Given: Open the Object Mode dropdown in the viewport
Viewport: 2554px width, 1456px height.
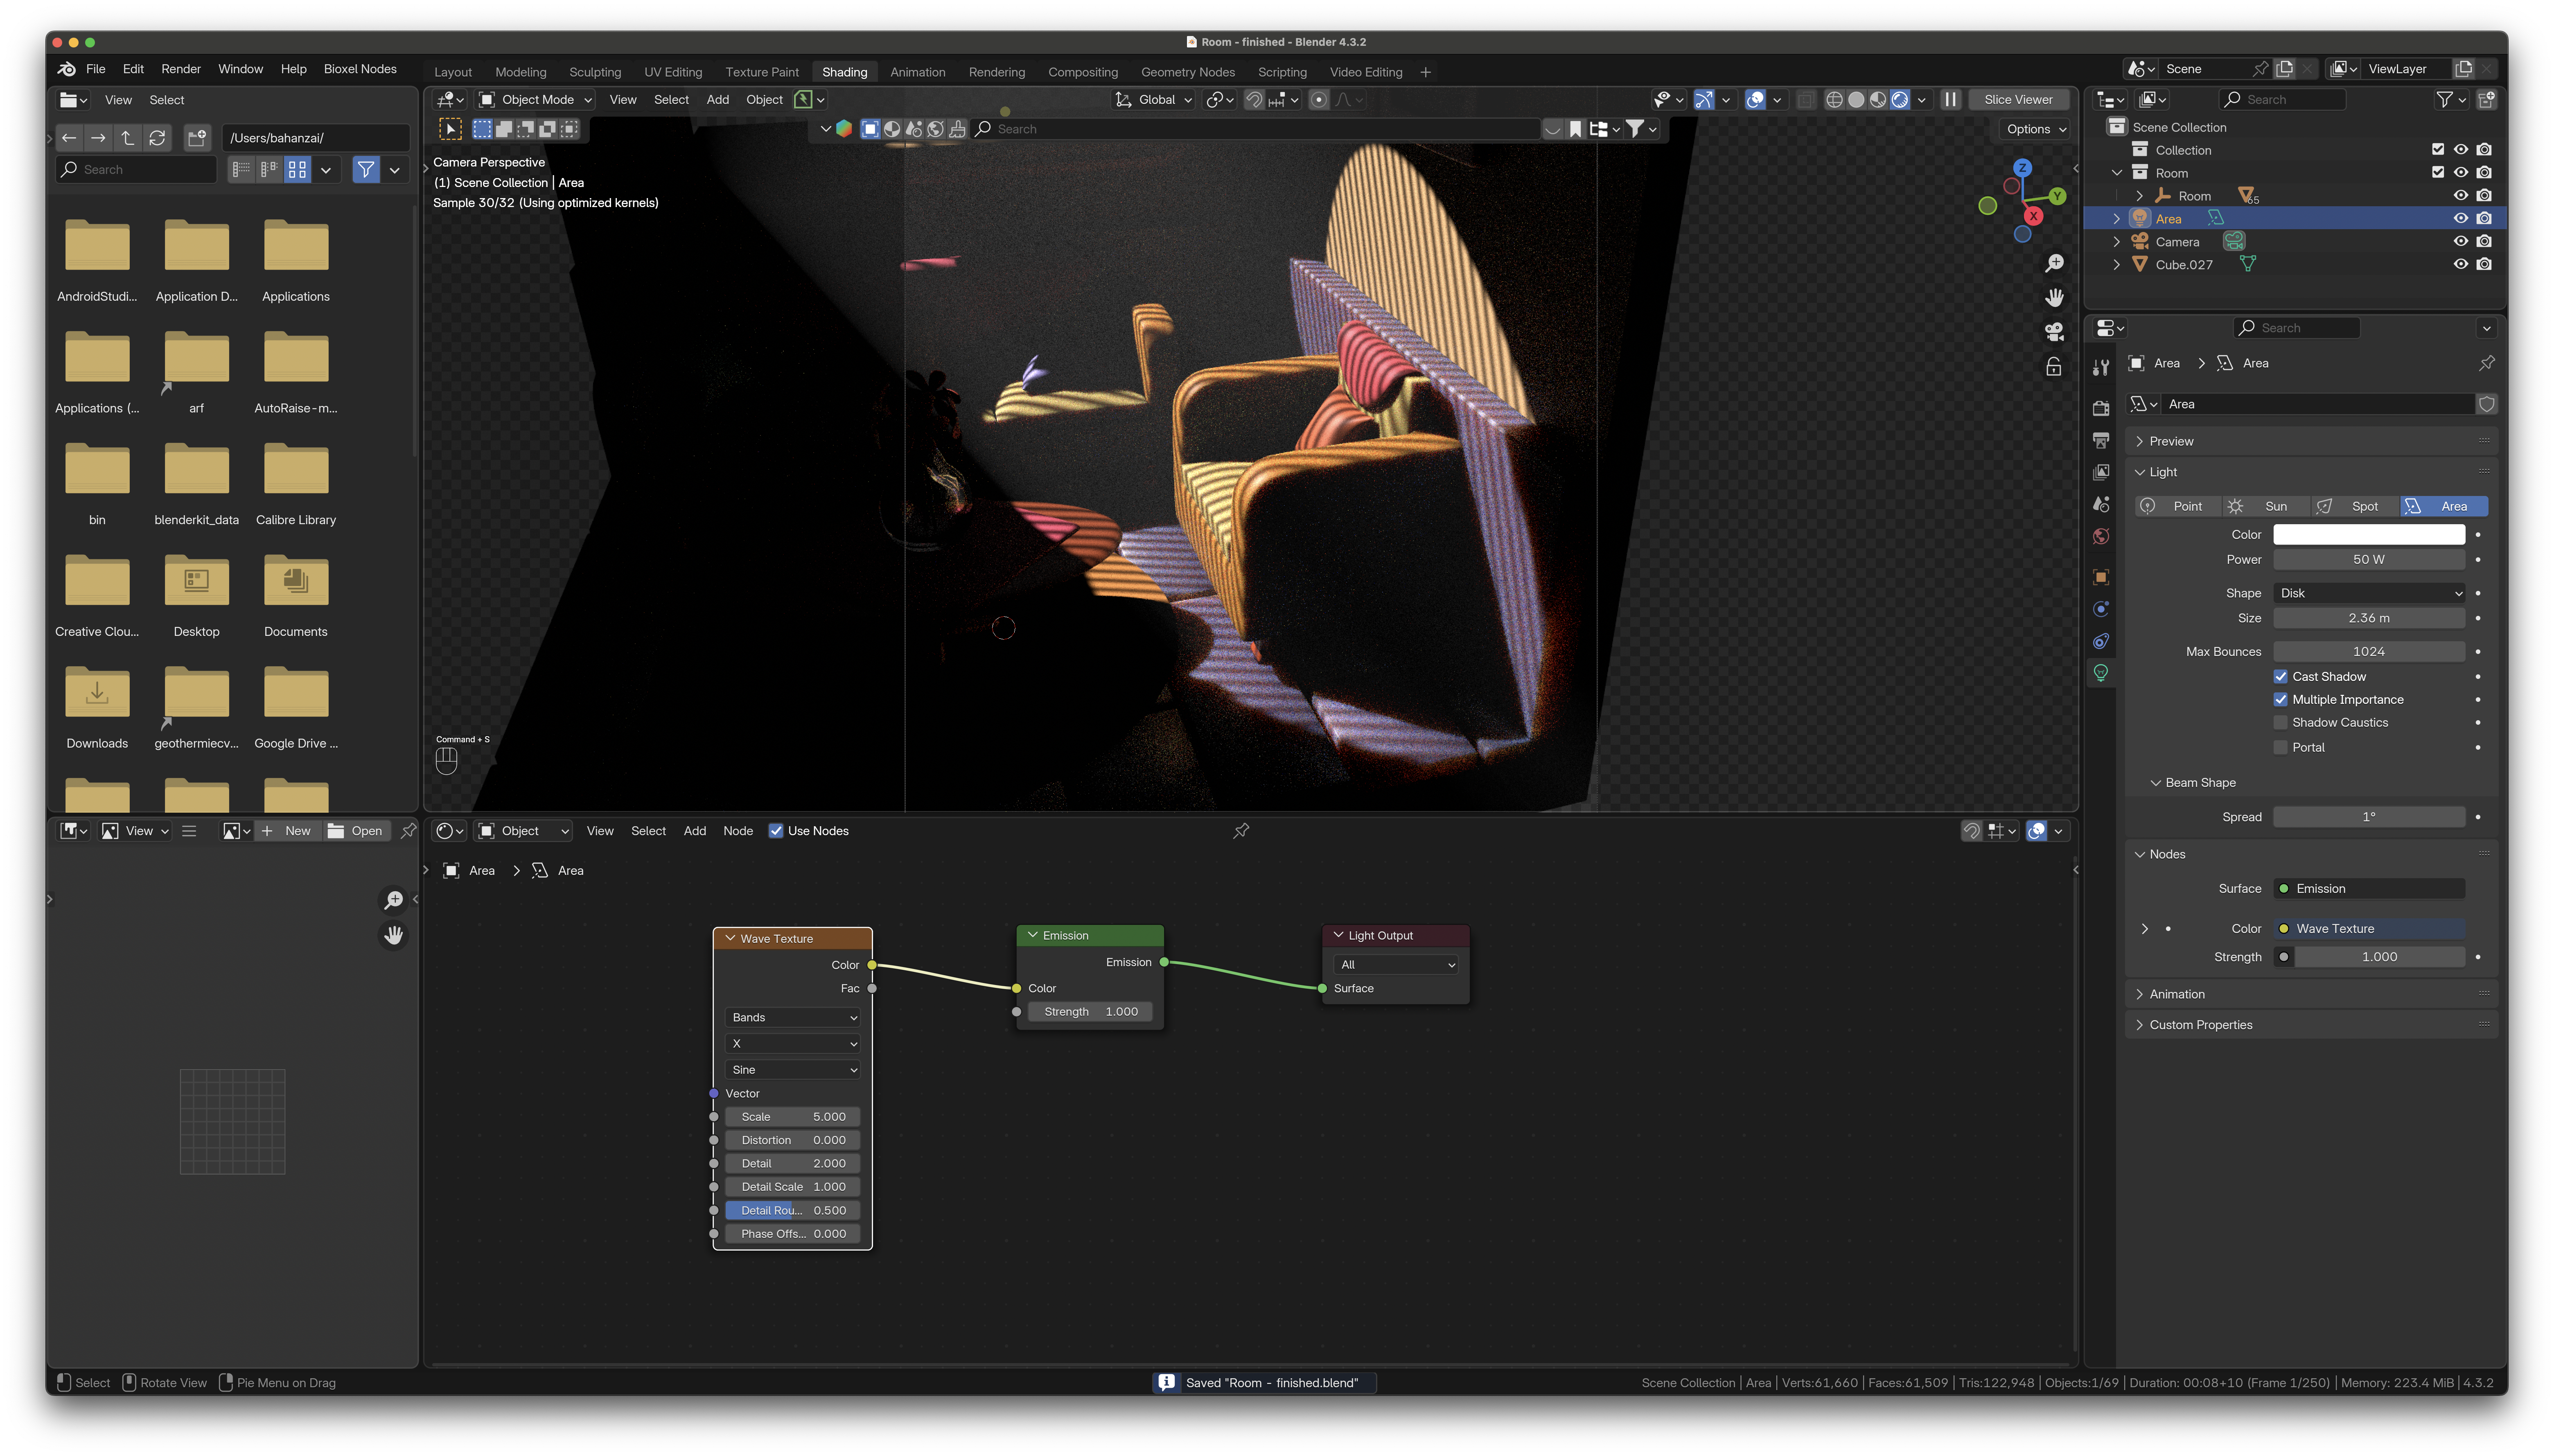Looking at the screenshot, I should (x=536, y=100).
